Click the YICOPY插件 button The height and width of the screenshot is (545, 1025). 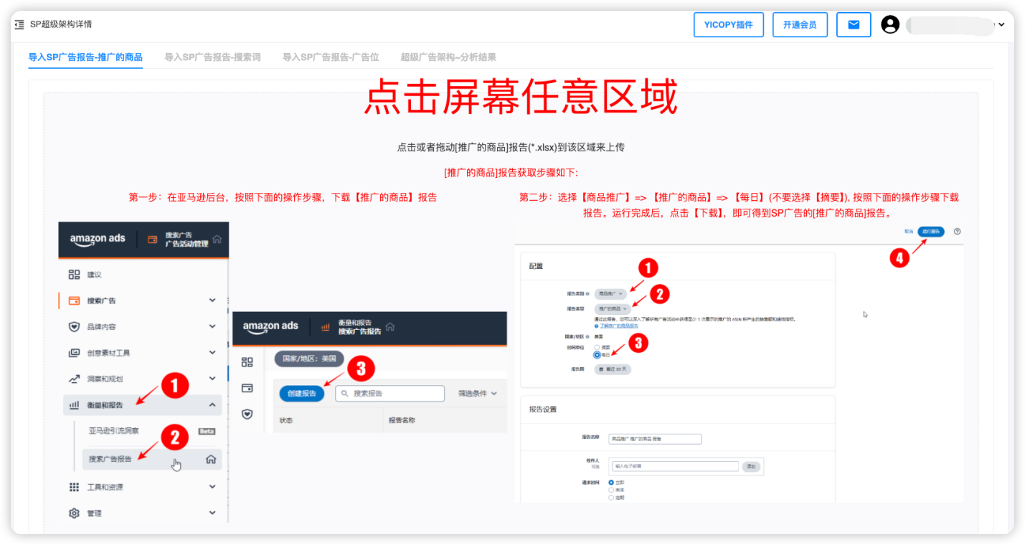coord(729,24)
